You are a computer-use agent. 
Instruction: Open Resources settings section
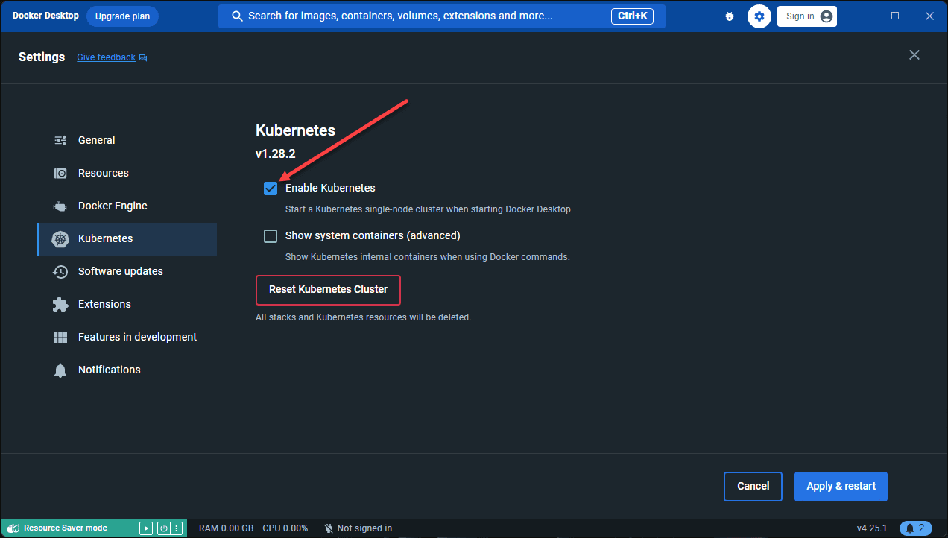pos(127,173)
